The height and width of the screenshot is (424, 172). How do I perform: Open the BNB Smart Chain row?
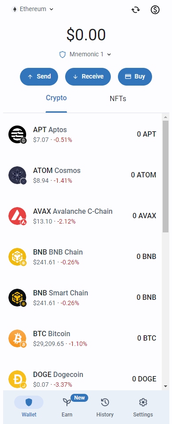point(82,298)
